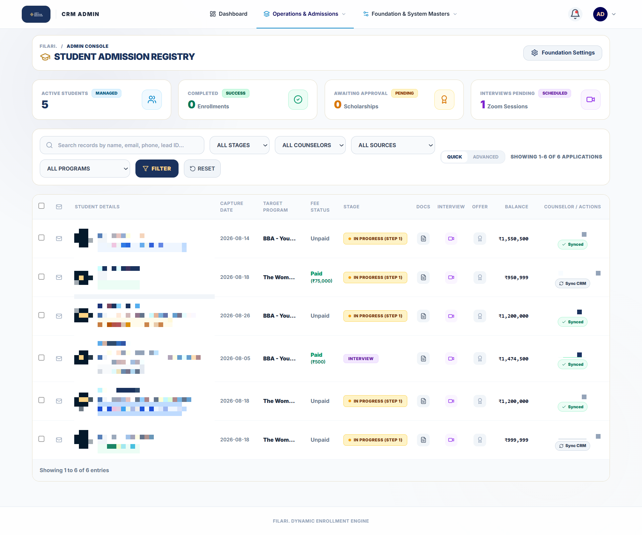
Task: Click the Awaiting Approval scholarship ribbon icon
Action: point(444,100)
